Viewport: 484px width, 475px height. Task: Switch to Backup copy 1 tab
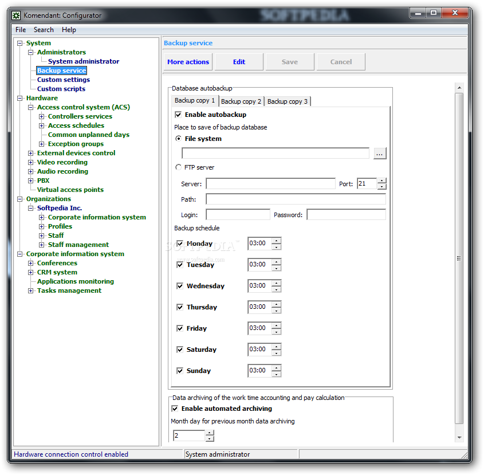pyautogui.click(x=195, y=100)
